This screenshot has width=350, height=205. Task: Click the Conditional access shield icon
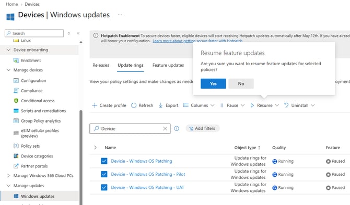tap(16, 101)
